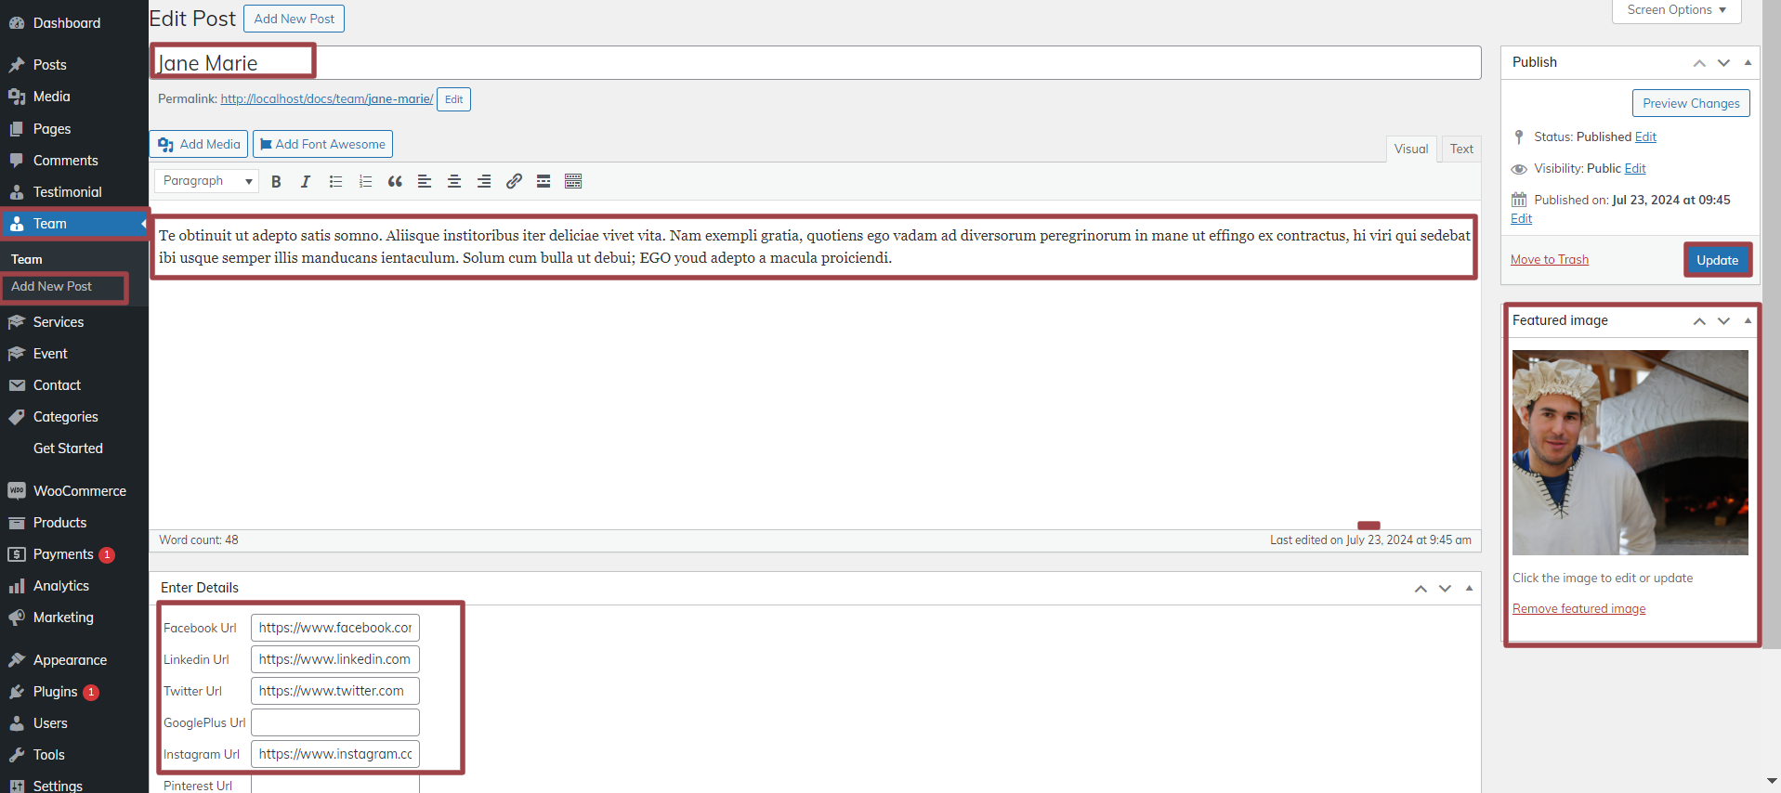This screenshot has height=793, width=1781.
Task: Align text center
Action: pos(454,181)
